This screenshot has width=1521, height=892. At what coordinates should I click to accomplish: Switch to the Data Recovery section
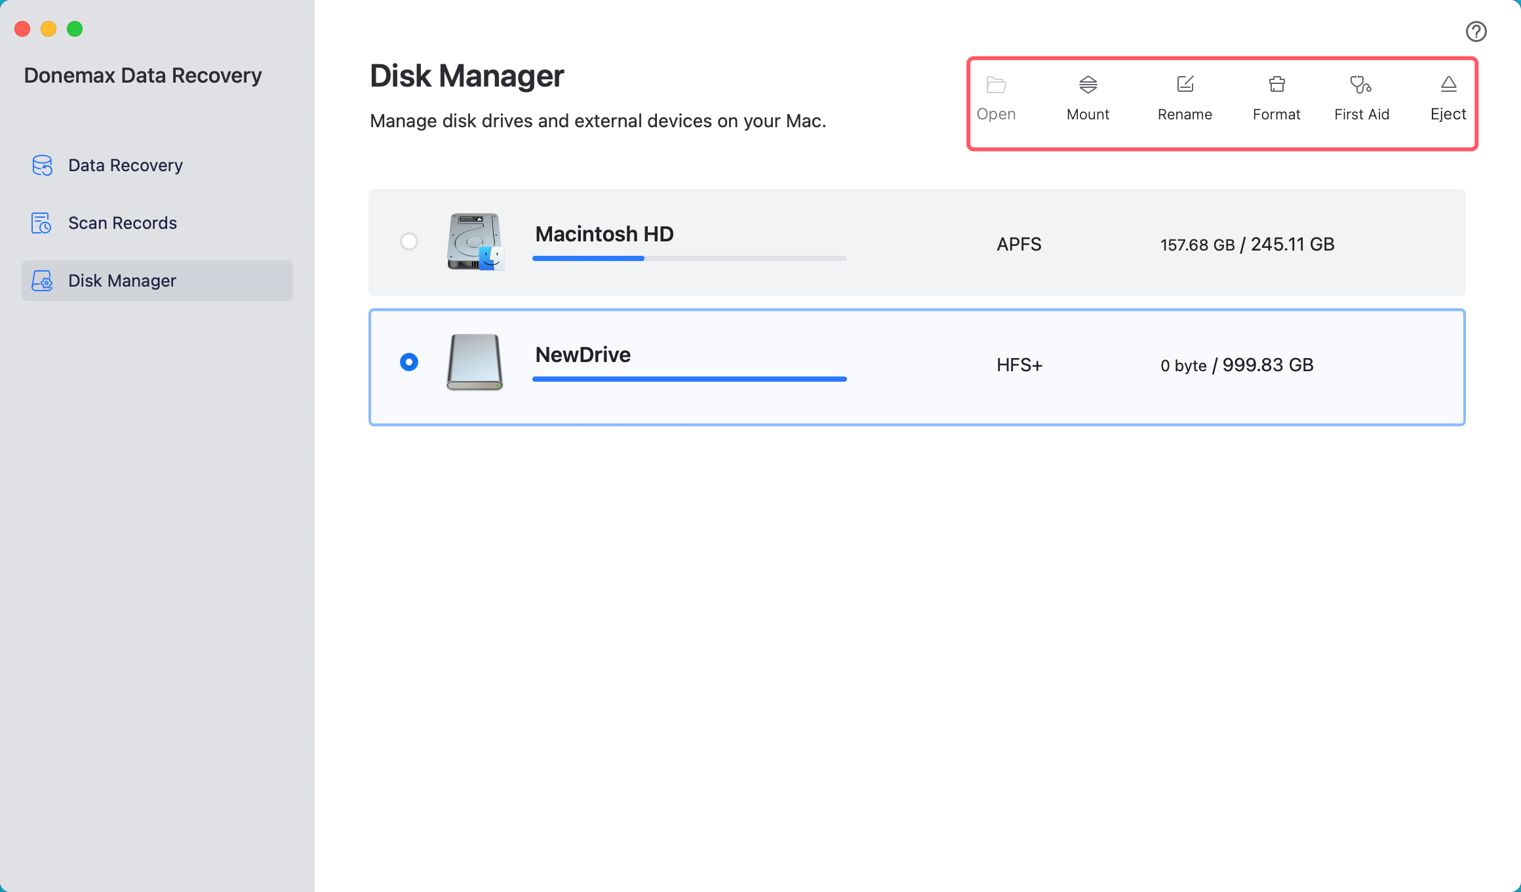[x=125, y=165]
